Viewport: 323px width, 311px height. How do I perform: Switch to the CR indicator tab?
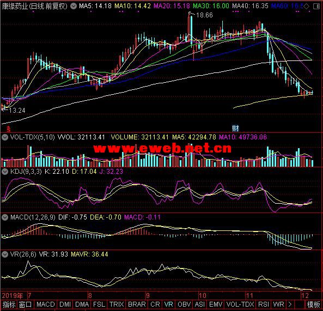[155, 304]
